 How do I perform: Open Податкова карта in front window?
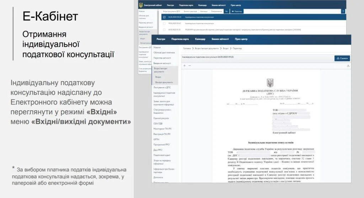click(180, 39)
